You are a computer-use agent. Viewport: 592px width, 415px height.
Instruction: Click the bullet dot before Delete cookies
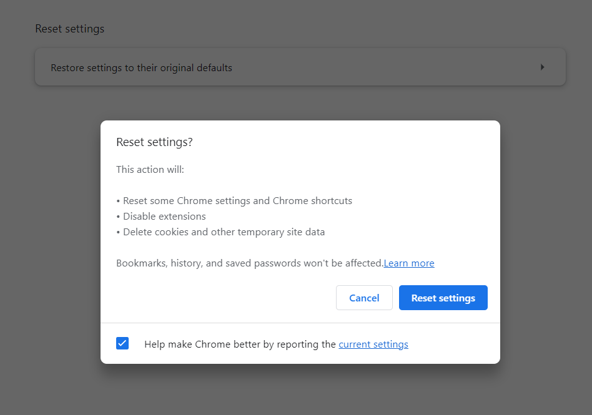click(x=119, y=233)
